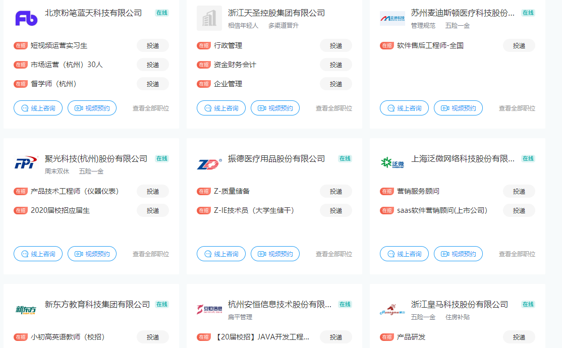The image size is (562, 348).
Task: Click the 苏州麦迪斯顿 company logo
Action: [392, 19]
